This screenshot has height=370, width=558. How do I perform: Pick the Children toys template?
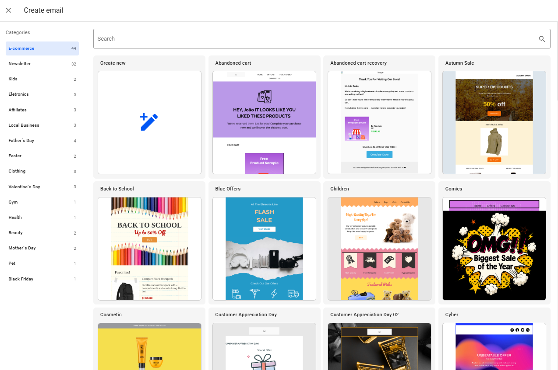379,249
